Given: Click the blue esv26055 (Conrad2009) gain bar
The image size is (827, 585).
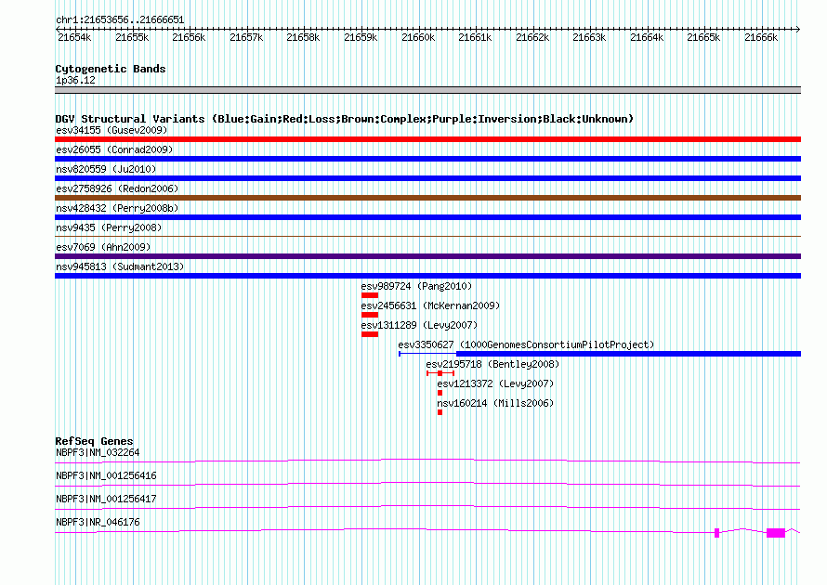Looking at the screenshot, I should click(x=427, y=159).
